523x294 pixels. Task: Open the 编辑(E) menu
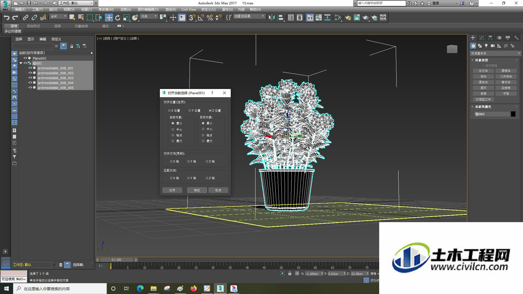click(x=20, y=10)
